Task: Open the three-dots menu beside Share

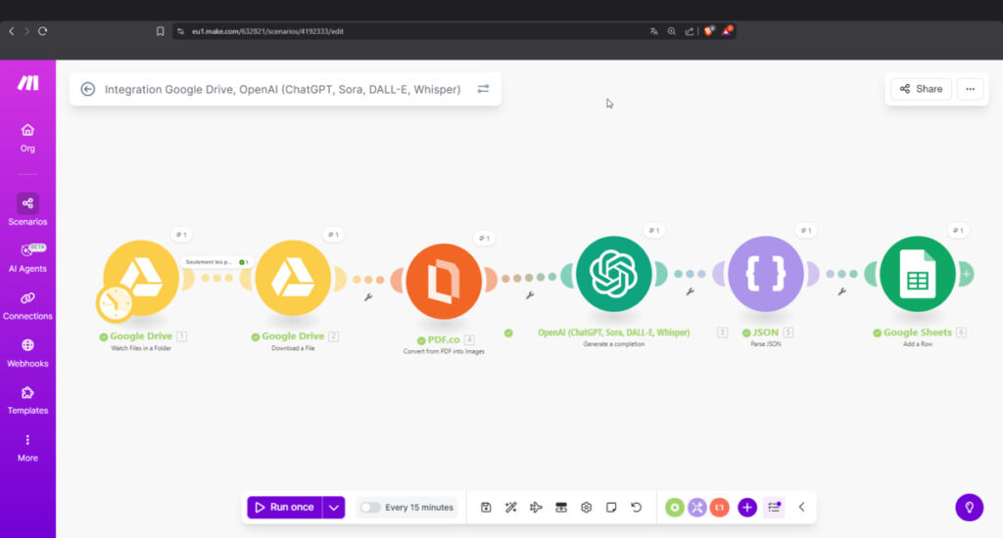Action: coord(970,89)
